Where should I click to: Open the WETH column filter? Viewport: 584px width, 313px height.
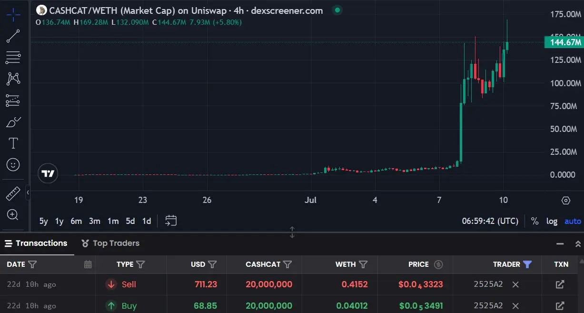363,264
